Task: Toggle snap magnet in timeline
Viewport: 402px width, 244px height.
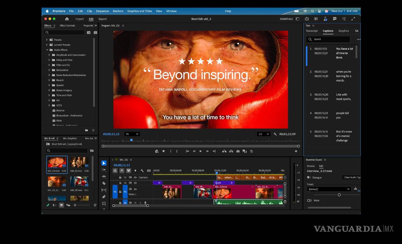Action: tap(122, 171)
